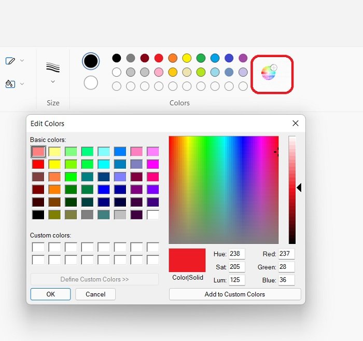Viewport: 363px width, 341px height.
Task: Click the Size label under the brush
Action: [x=53, y=103]
